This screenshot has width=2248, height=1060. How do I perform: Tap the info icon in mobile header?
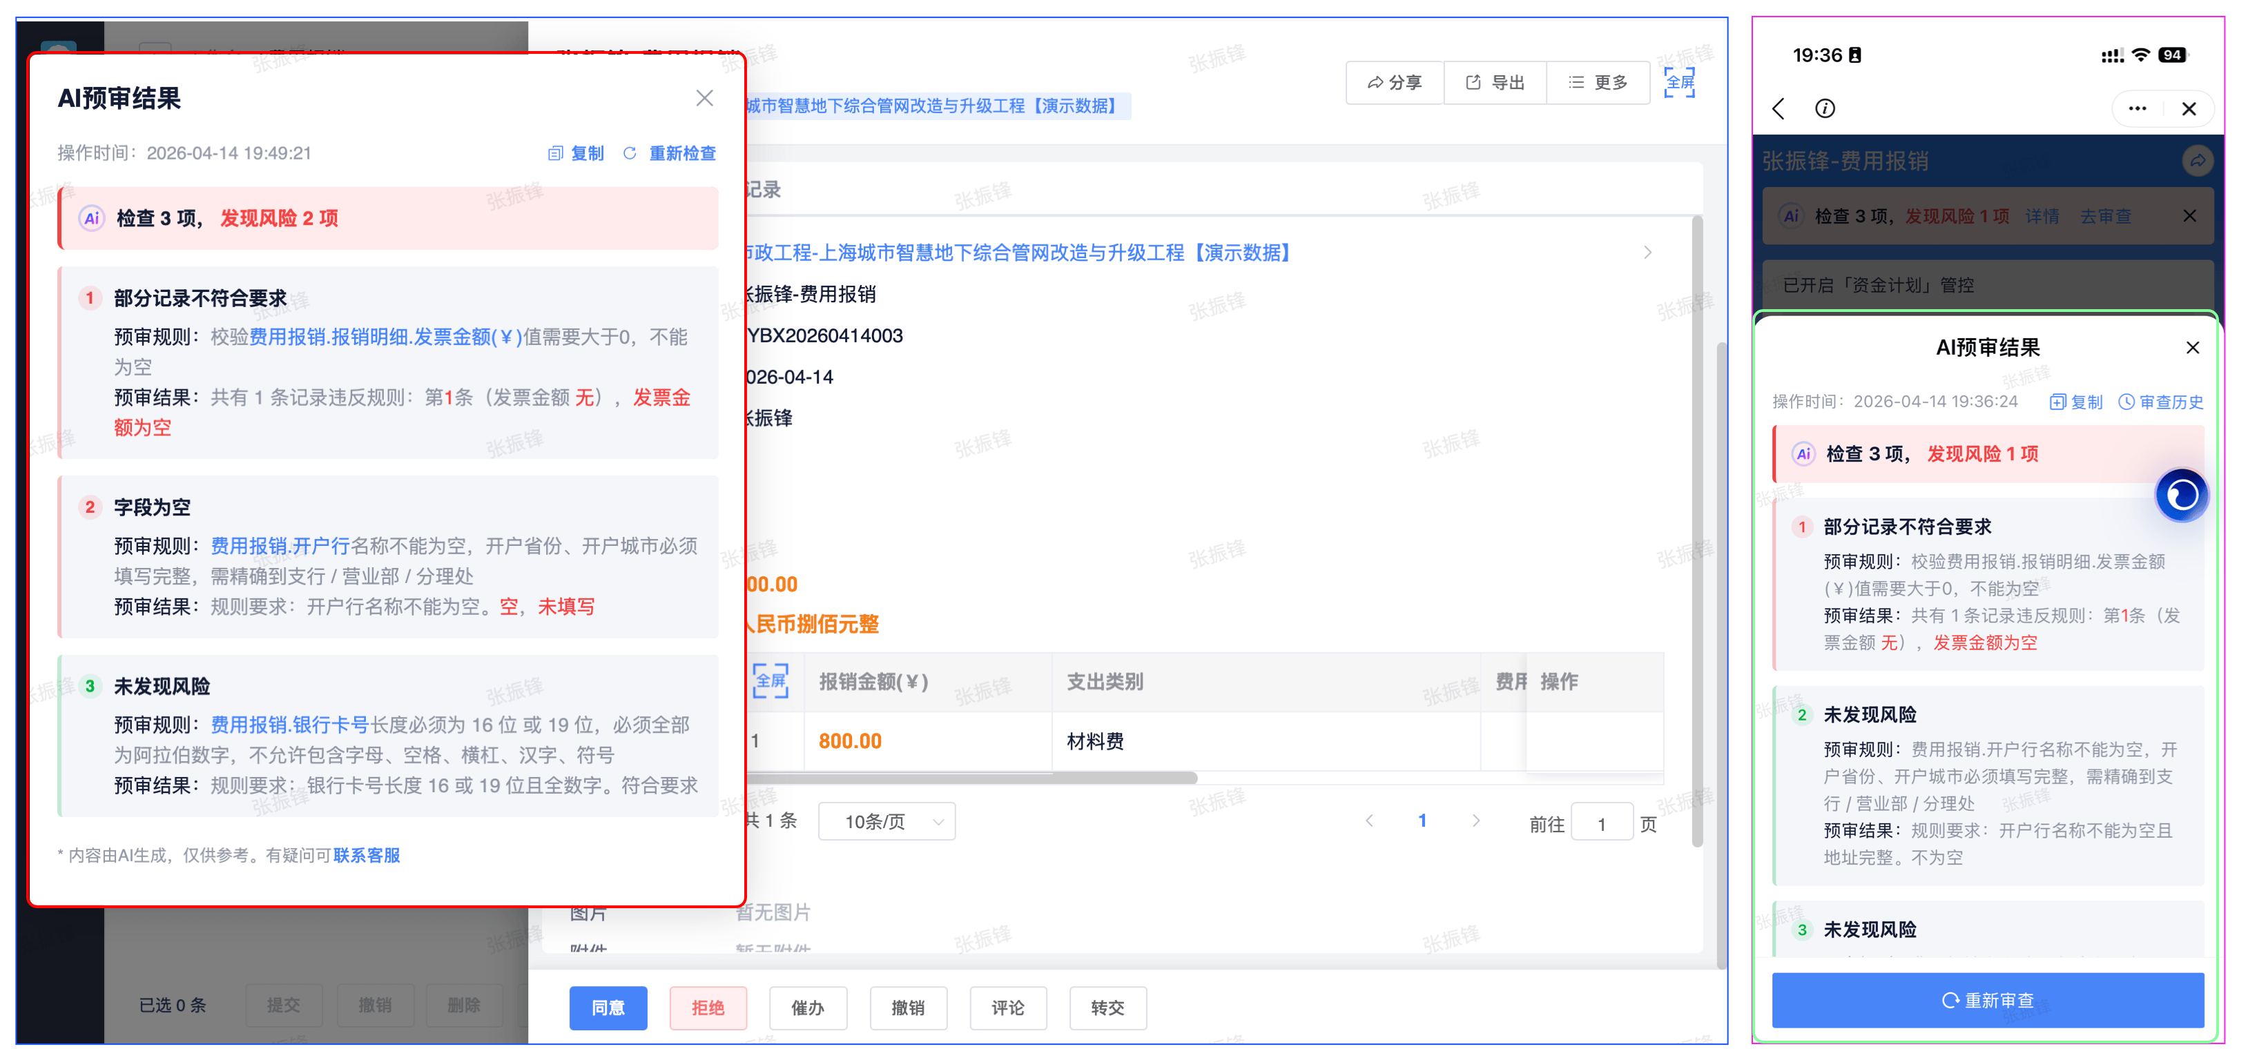pyautogui.click(x=1825, y=108)
